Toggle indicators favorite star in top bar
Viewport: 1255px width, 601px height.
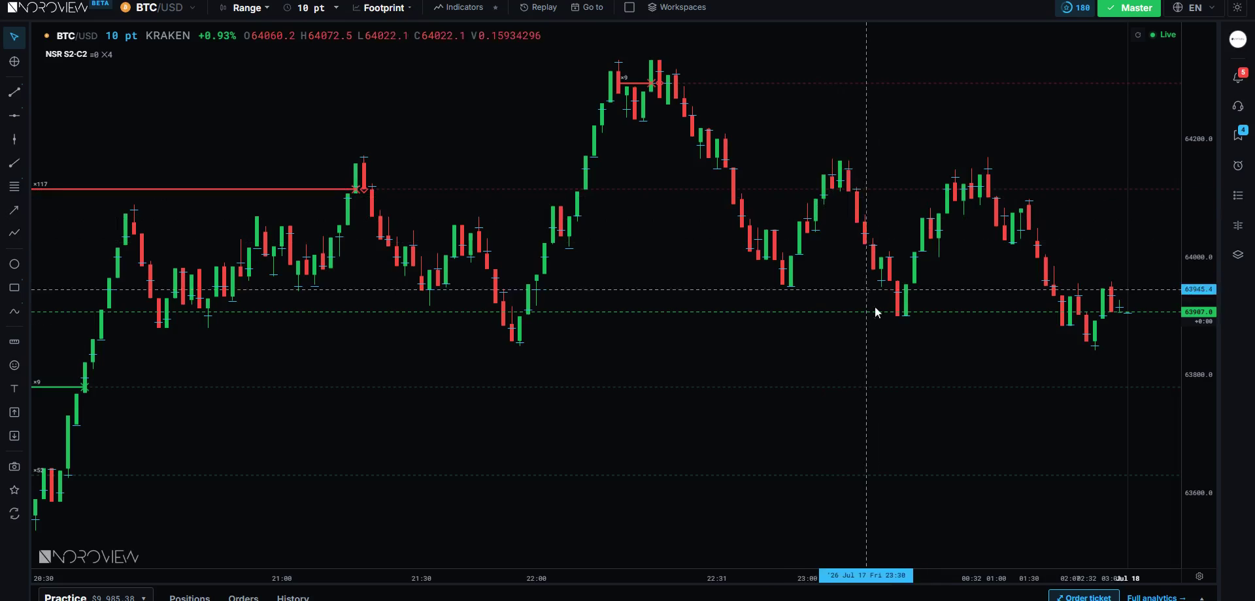point(495,8)
